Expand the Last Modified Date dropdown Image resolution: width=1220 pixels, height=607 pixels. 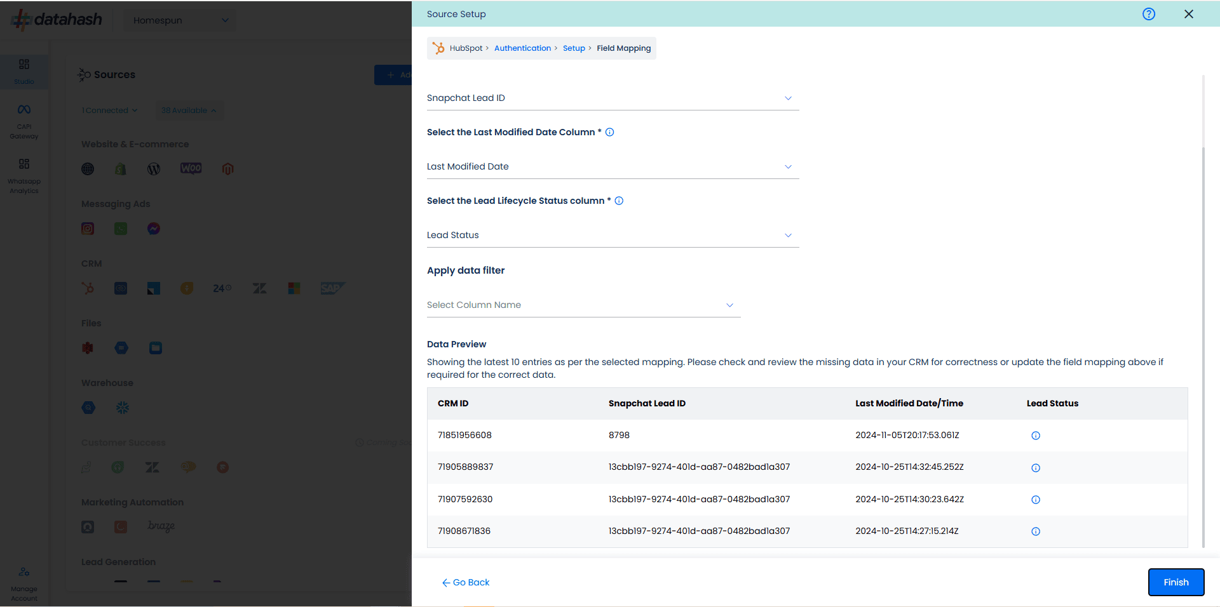click(613, 166)
